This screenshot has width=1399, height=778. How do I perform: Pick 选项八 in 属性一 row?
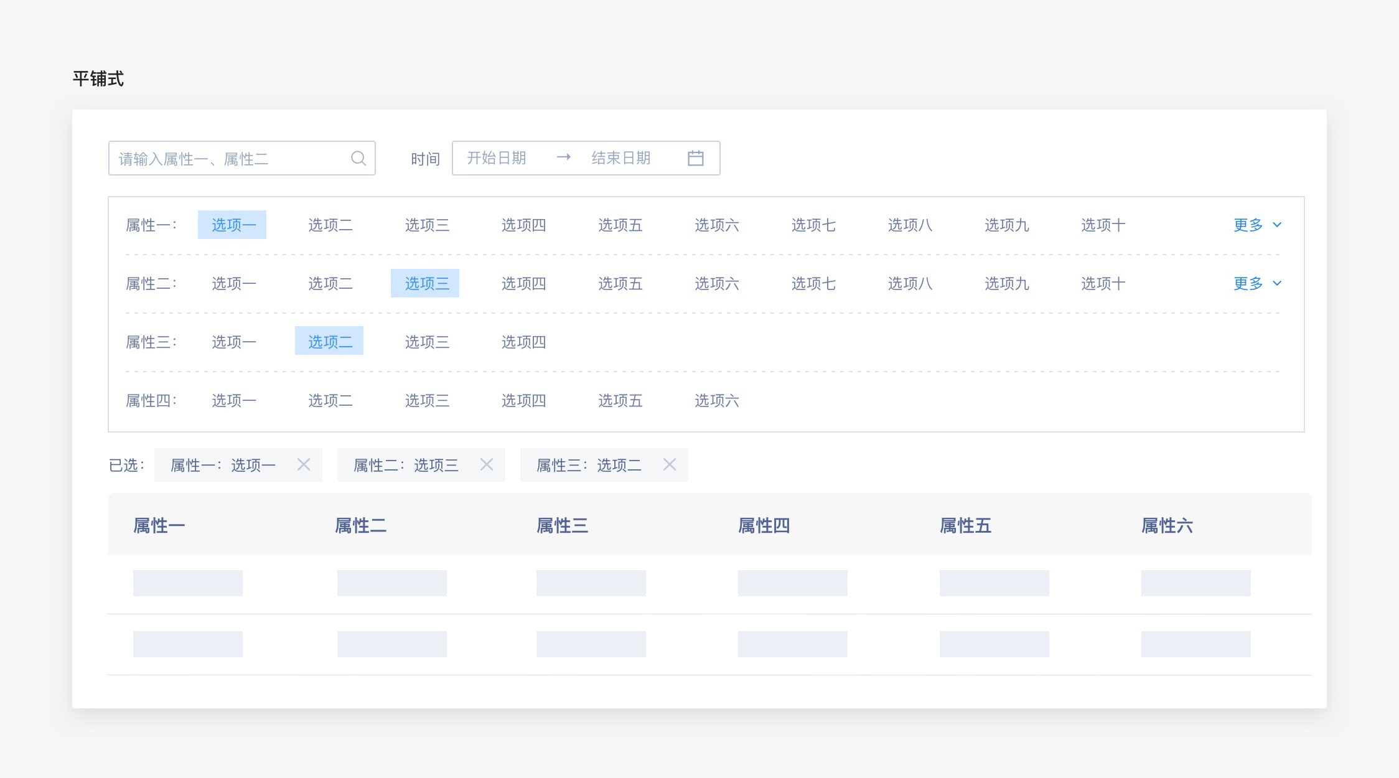click(910, 225)
